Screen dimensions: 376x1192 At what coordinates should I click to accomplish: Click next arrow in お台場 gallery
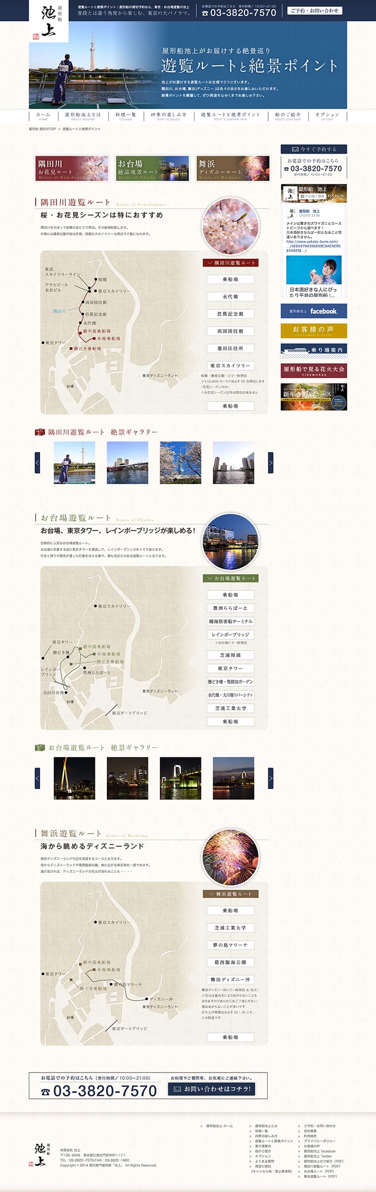[x=271, y=778]
